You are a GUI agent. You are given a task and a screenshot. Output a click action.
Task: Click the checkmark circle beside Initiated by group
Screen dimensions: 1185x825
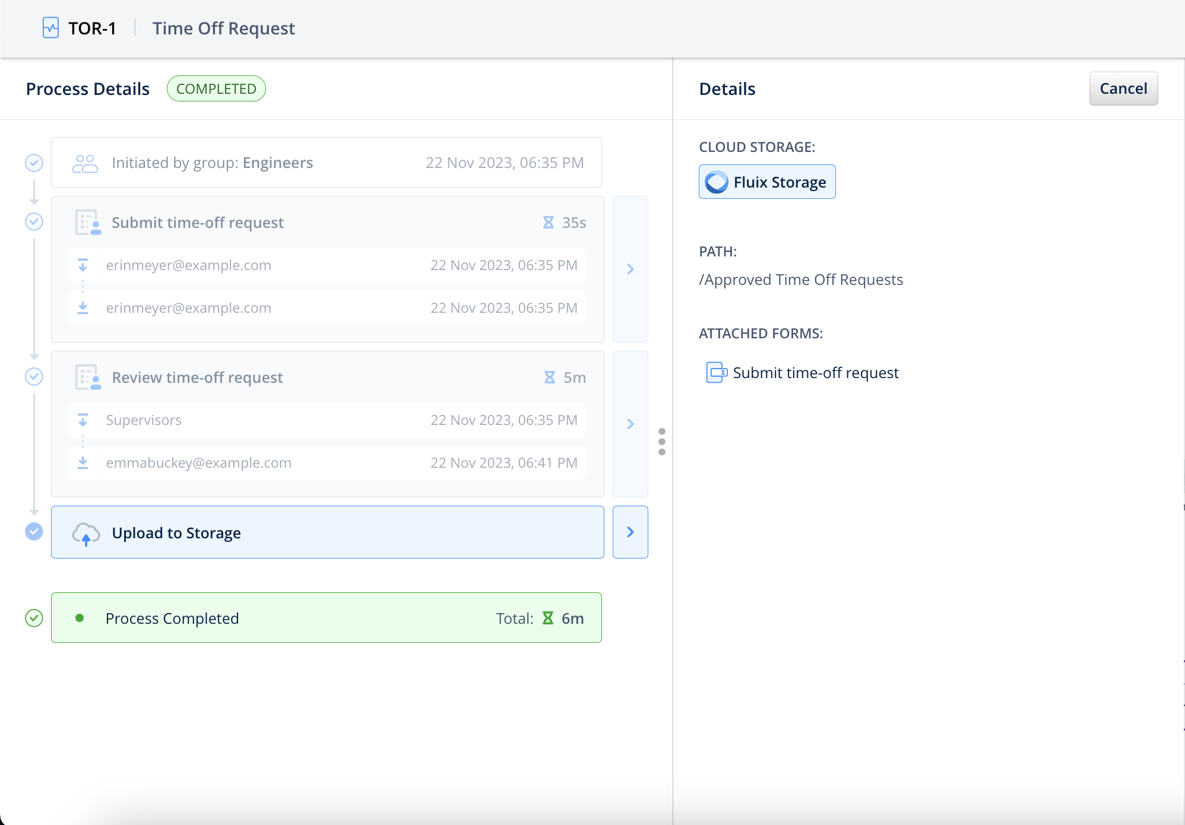pyautogui.click(x=34, y=163)
